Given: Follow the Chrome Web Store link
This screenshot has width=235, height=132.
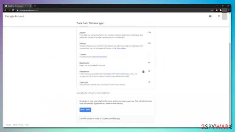Looking at the screenshot, I should point(100,57).
